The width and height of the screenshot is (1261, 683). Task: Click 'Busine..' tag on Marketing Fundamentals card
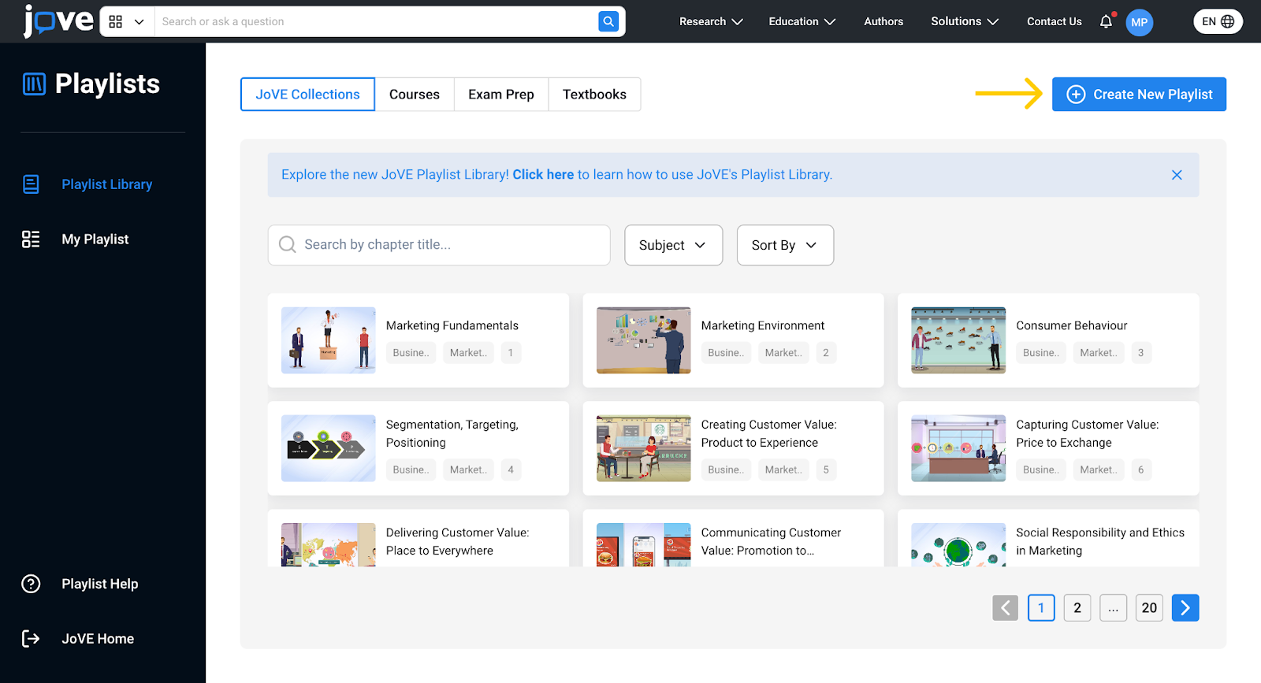click(411, 353)
